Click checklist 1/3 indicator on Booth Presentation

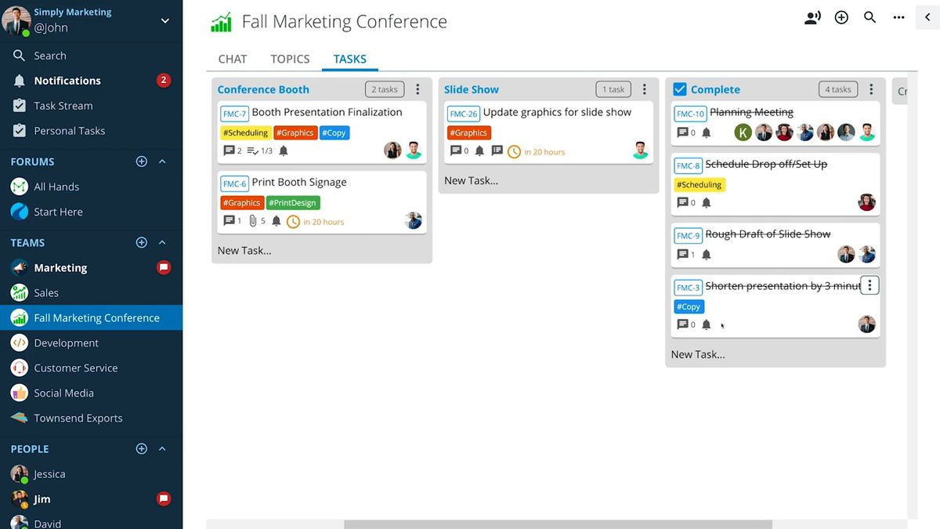pyautogui.click(x=259, y=151)
